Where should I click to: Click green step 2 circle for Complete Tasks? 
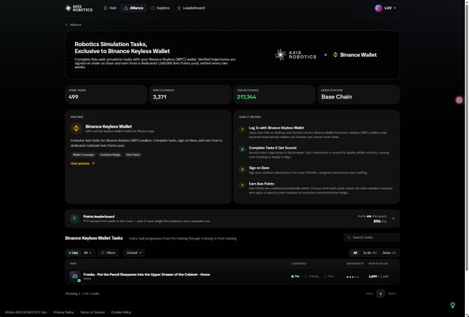point(242,149)
